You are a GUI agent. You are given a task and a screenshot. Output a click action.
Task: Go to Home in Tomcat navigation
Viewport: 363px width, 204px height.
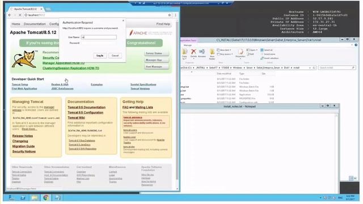[x=16, y=24]
